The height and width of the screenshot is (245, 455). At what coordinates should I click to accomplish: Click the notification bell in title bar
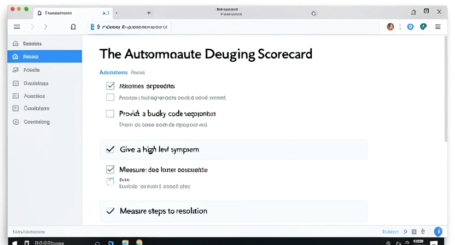point(413,12)
